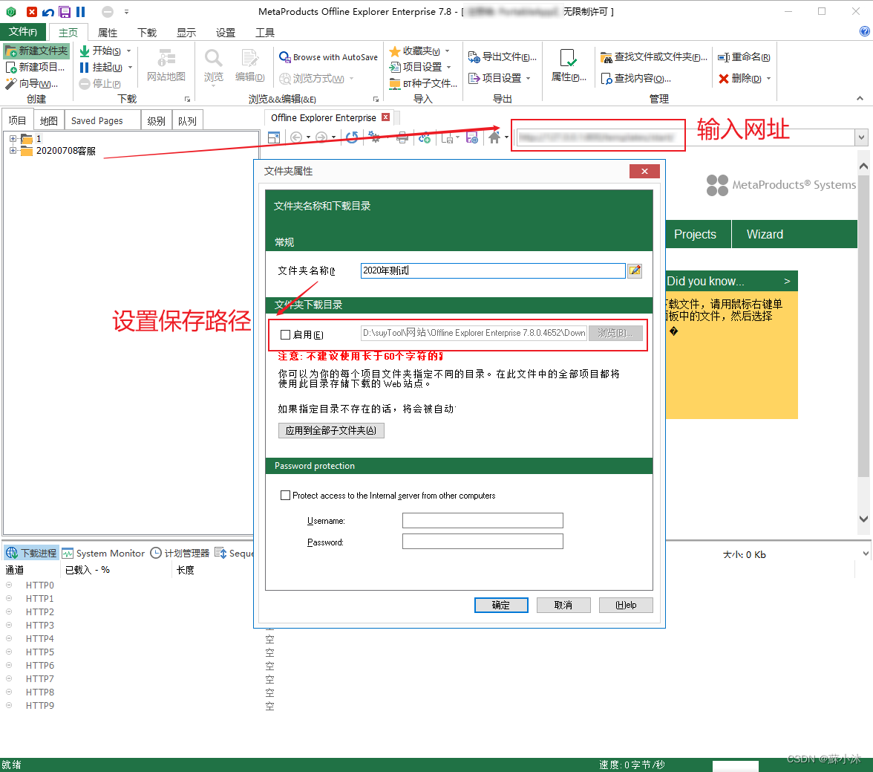Launch the 向导 wizard wand
Viewport: 873px width, 772px height.
(32, 84)
